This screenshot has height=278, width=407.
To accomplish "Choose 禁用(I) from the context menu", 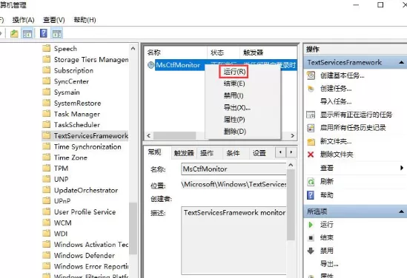I will pos(234,95).
